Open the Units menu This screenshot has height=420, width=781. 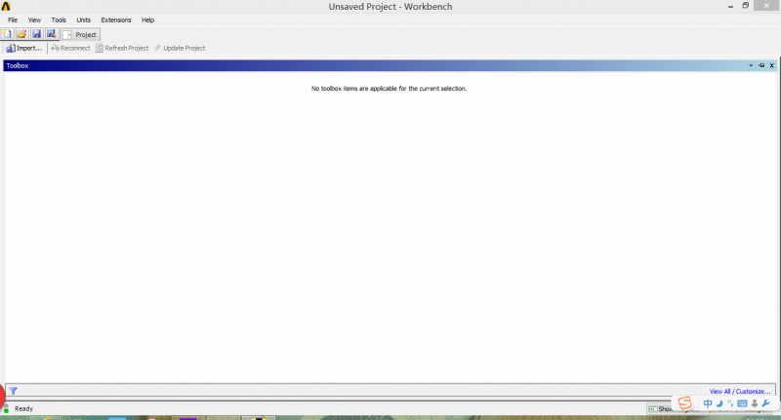tap(84, 19)
